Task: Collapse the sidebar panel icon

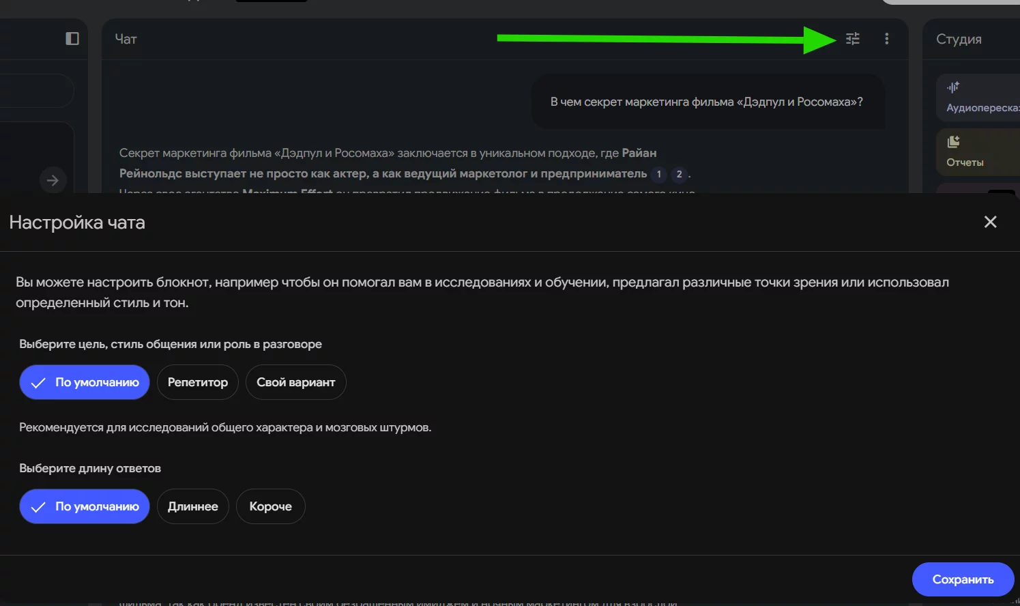Action: coord(72,39)
